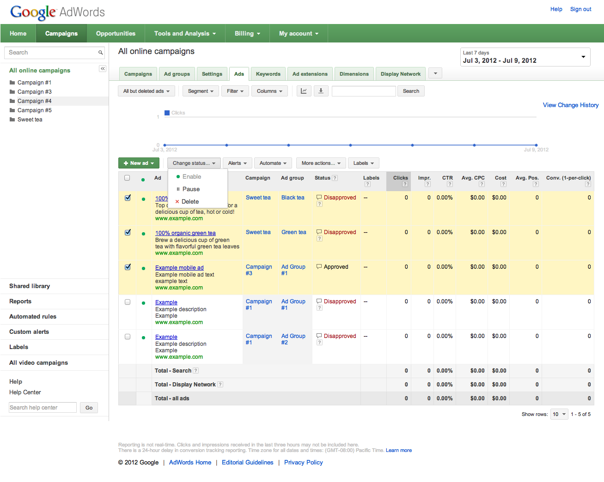Open the Segment dropdown
The height and width of the screenshot is (482, 604).
tap(201, 91)
